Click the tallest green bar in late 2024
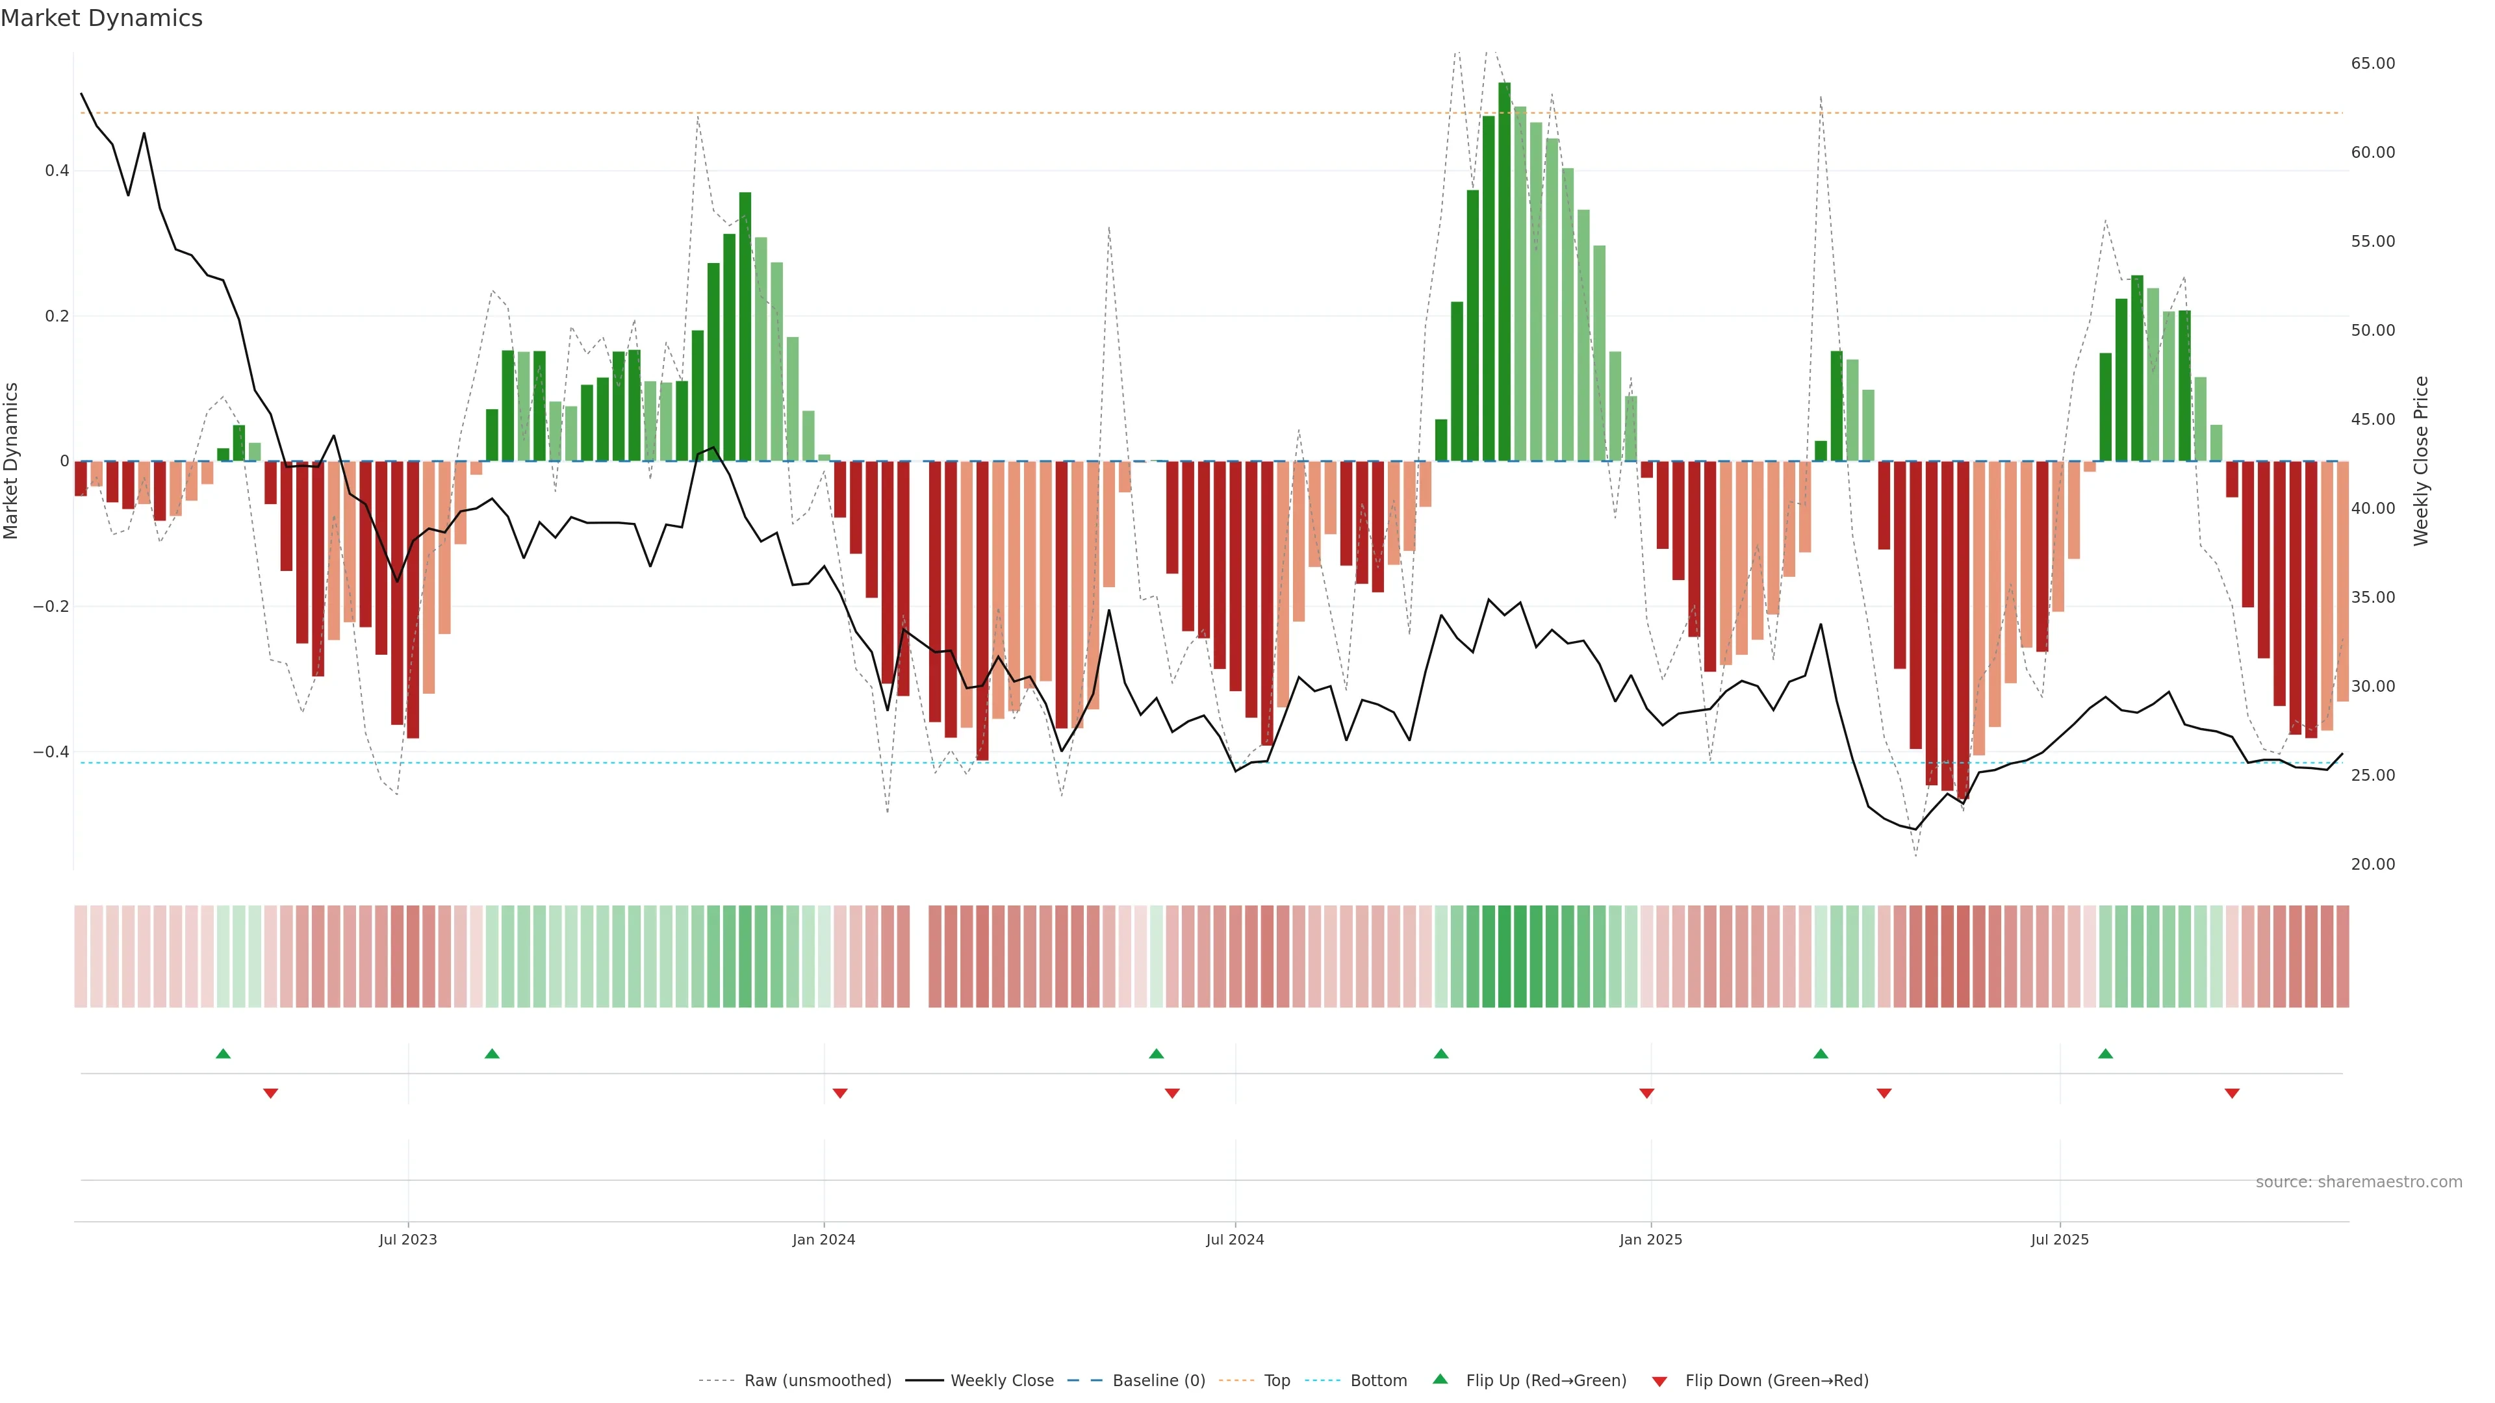The width and height of the screenshot is (2495, 1403). [x=1504, y=271]
